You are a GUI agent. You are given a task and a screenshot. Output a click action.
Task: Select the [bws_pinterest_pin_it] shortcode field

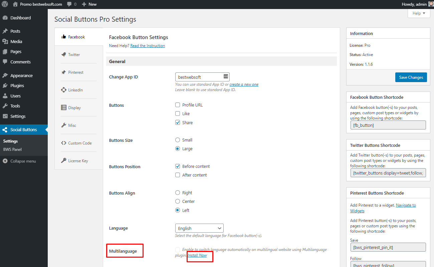(x=388, y=247)
